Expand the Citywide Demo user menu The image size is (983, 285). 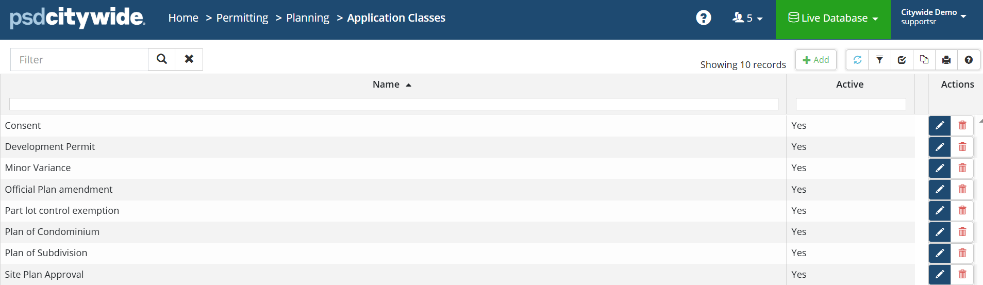point(933,17)
